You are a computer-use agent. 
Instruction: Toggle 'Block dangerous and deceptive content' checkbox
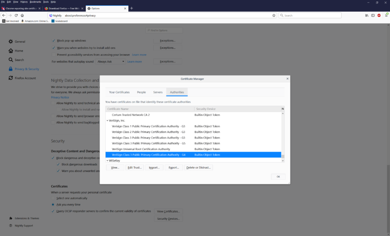pyautogui.click(x=54, y=158)
